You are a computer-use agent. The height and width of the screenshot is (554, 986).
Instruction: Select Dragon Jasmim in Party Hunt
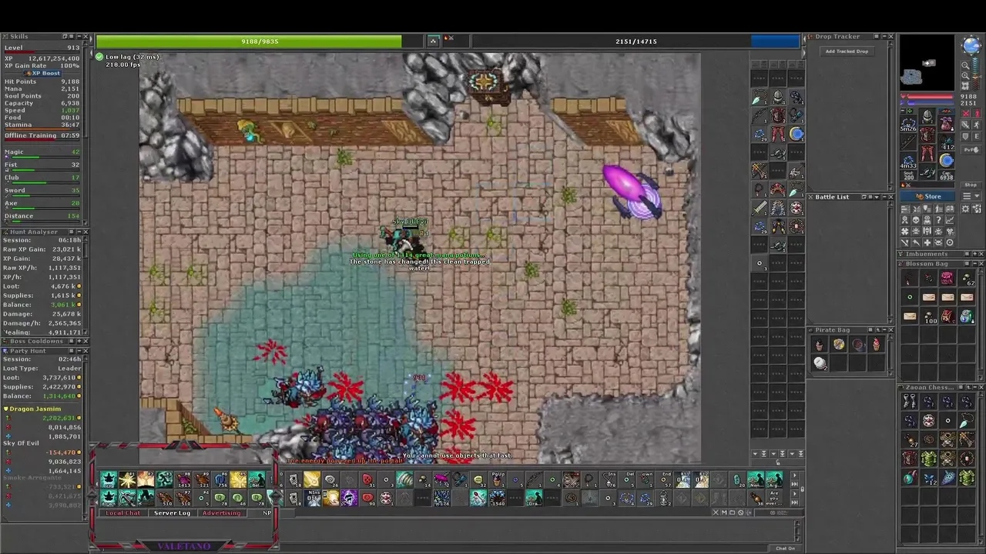(x=35, y=409)
